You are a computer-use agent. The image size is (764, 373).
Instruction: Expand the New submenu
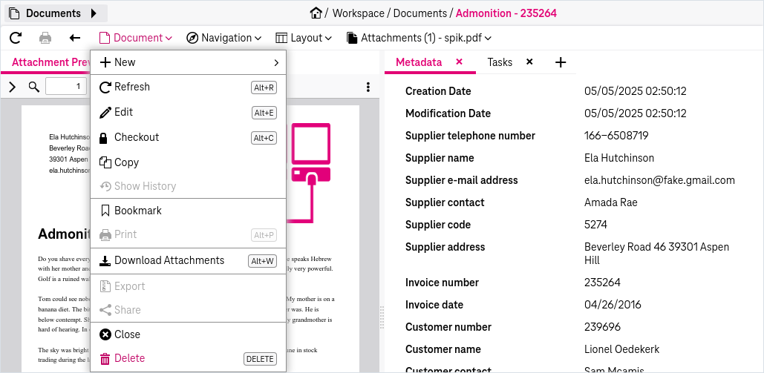188,62
